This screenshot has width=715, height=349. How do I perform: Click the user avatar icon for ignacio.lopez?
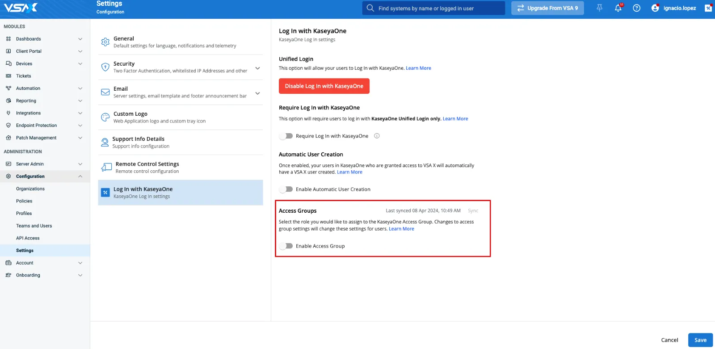pyautogui.click(x=655, y=8)
